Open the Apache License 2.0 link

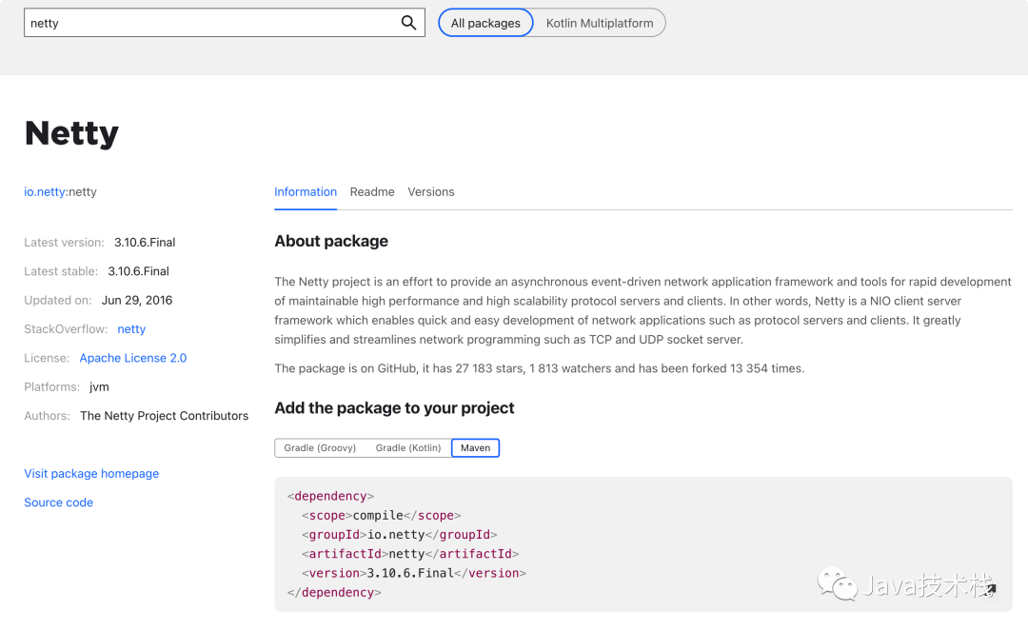pos(133,358)
